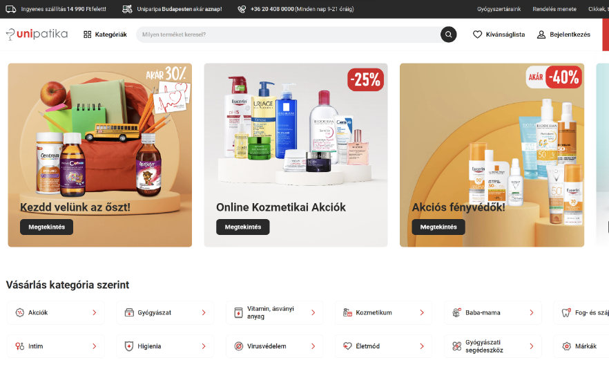The width and height of the screenshot is (609, 378).
Task: Select the Vírusvédelem category icon
Action: point(238,346)
